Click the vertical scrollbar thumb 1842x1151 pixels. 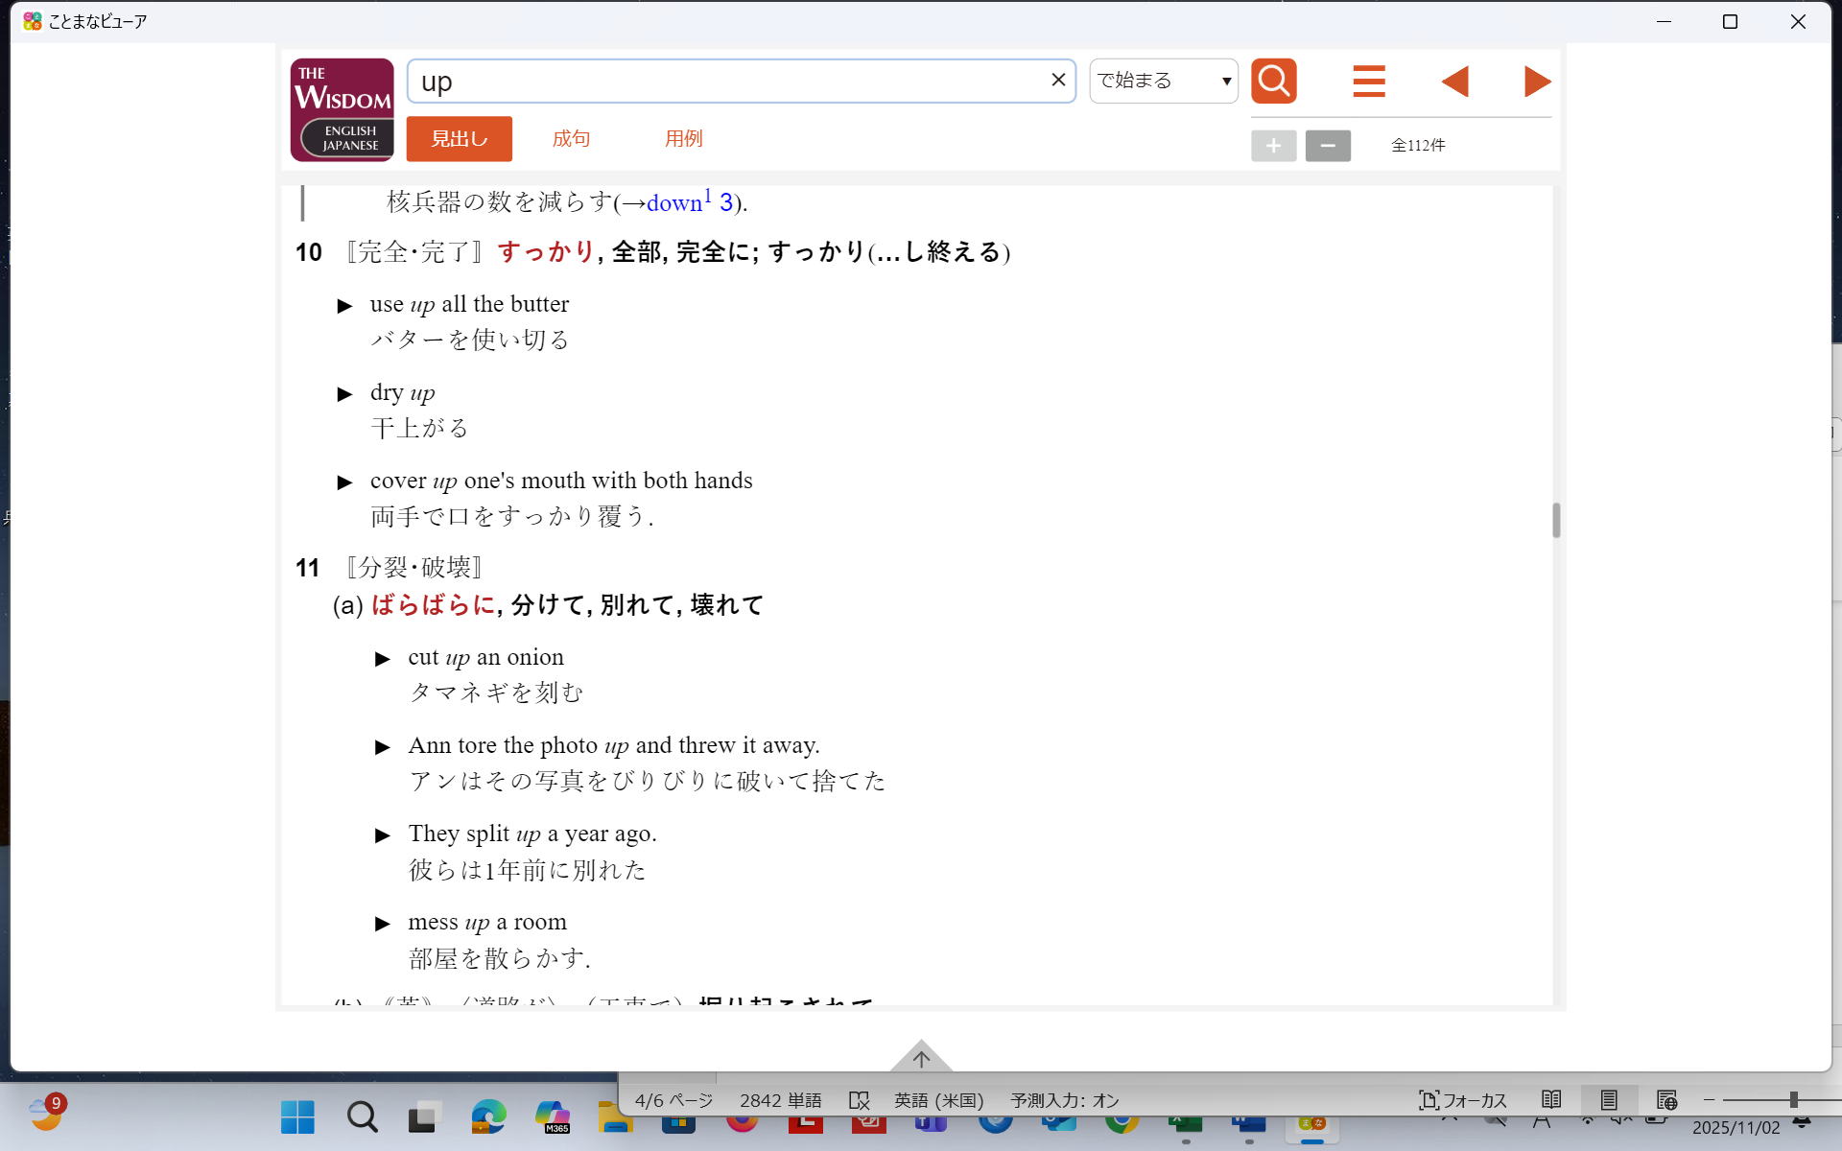[x=1556, y=521]
